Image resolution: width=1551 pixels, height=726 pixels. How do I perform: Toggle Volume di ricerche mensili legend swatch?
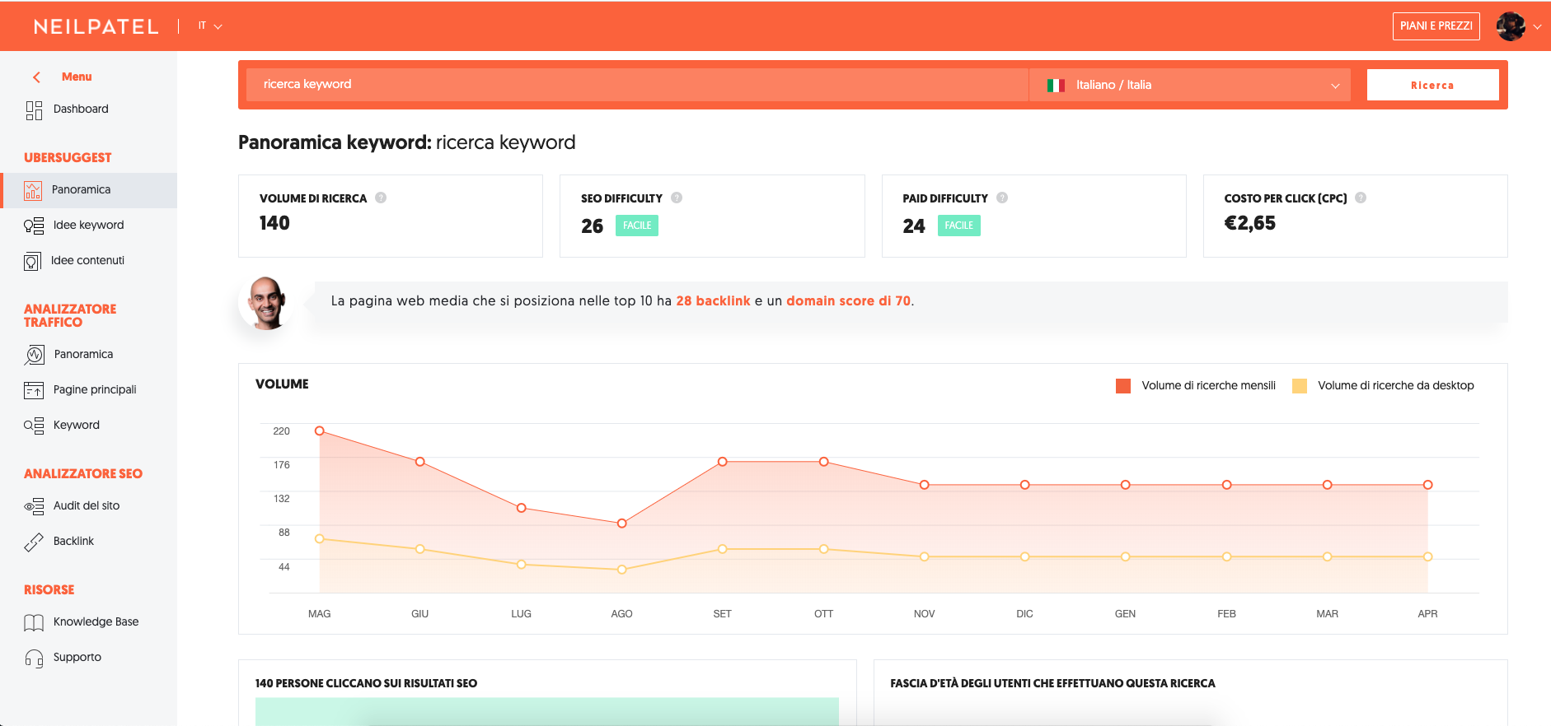(1123, 386)
